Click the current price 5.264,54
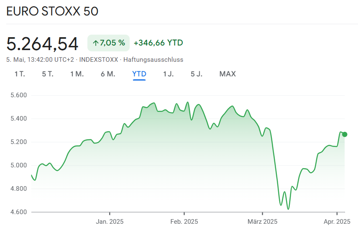Screen dimensions: 358x230 click(x=42, y=43)
